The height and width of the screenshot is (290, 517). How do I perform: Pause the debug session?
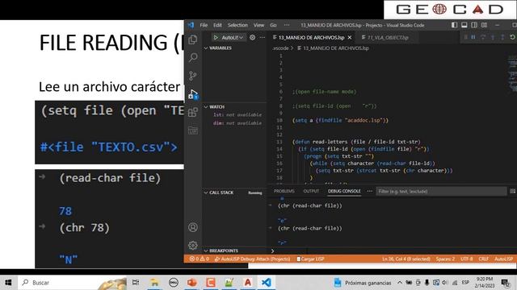(473, 37)
